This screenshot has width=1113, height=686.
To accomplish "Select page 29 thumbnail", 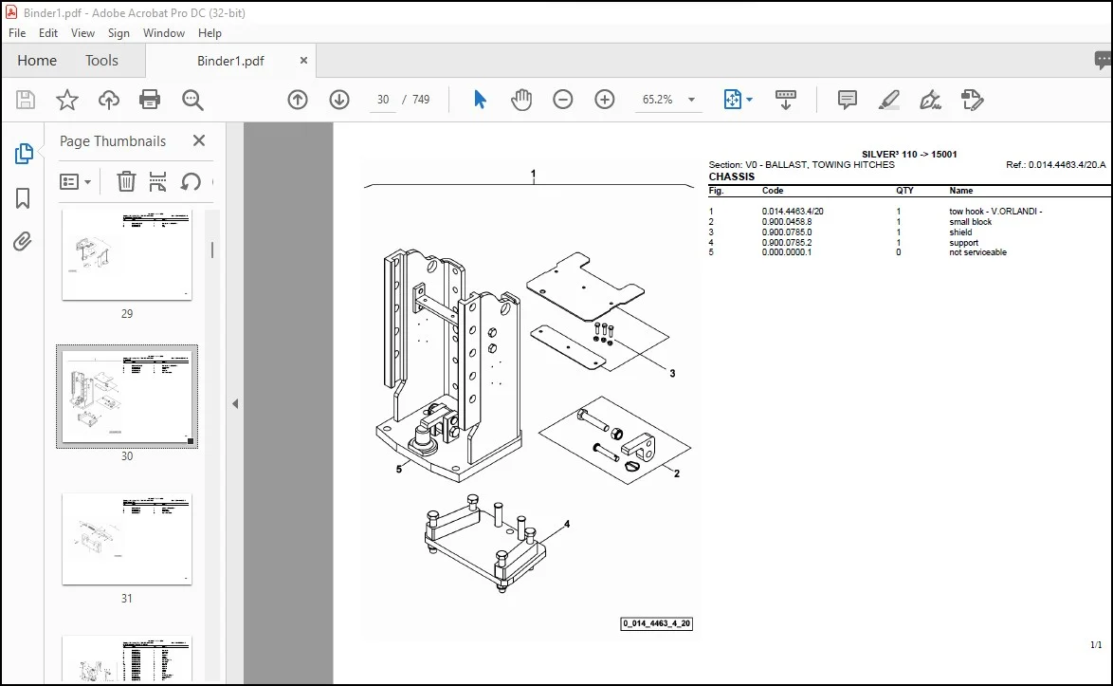I will tap(126, 255).
